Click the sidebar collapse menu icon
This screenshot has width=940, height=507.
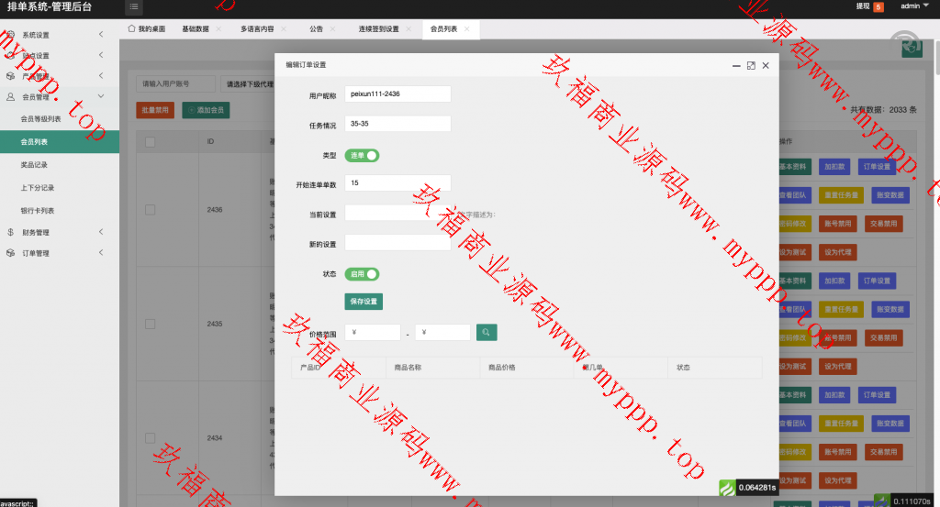[x=134, y=7]
